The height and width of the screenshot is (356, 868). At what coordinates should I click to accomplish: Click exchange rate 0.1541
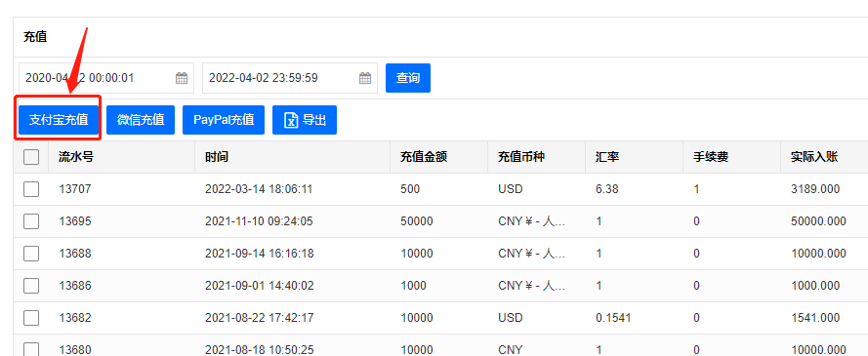tap(613, 318)
